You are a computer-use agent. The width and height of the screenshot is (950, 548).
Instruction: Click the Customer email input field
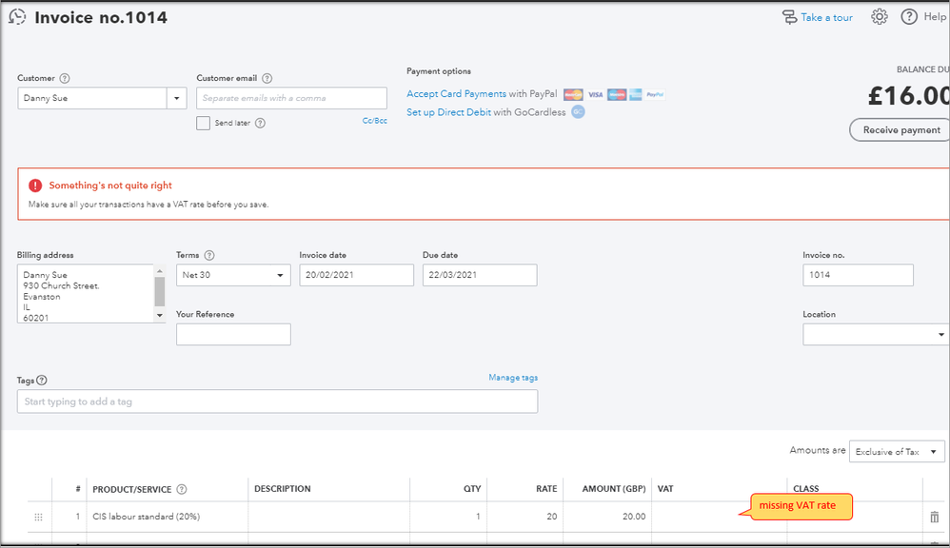[291, 98]
